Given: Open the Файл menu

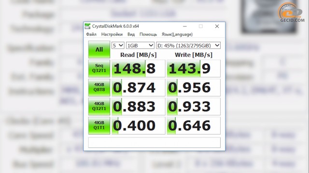Looking at the screenshot, I should point(91,34).
